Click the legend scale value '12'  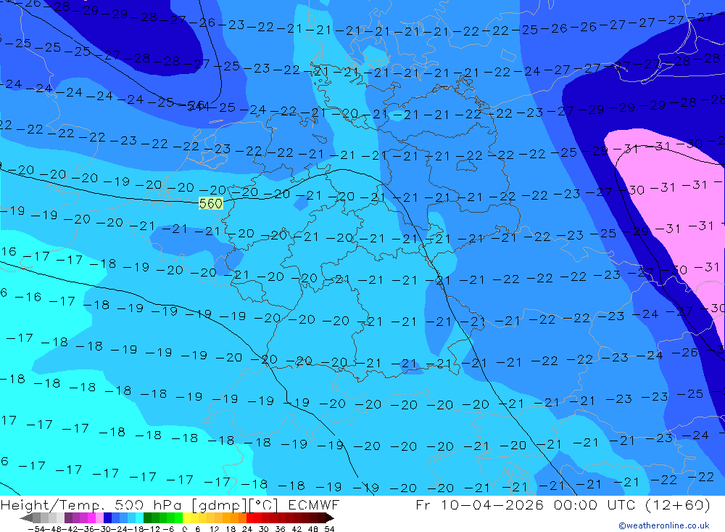215,529
